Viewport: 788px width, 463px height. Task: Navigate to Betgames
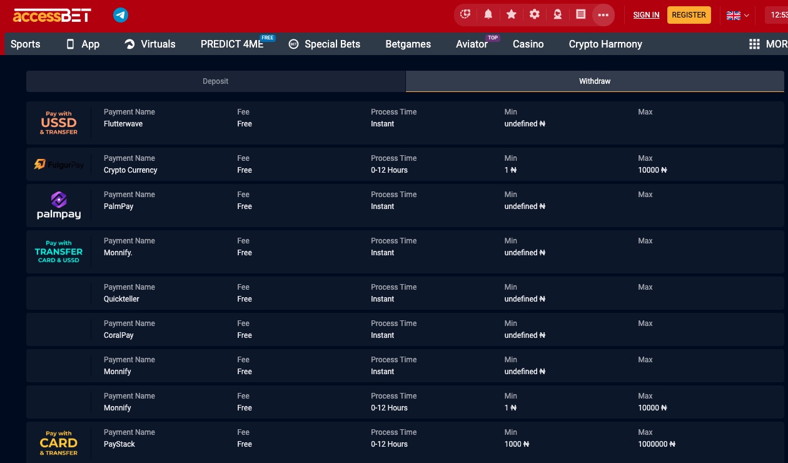coord(408,44)
